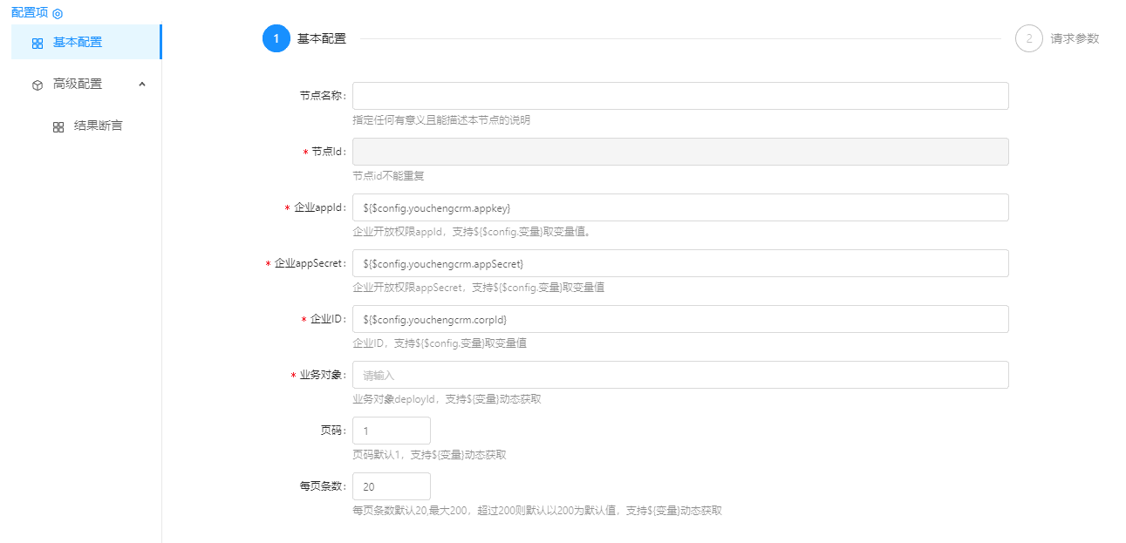
Task: Collapse the 高级配置 section using its chevron
Action: pyautogui.click(x=142, y=84)
